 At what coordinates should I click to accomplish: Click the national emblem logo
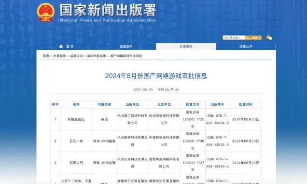point(46,12)
